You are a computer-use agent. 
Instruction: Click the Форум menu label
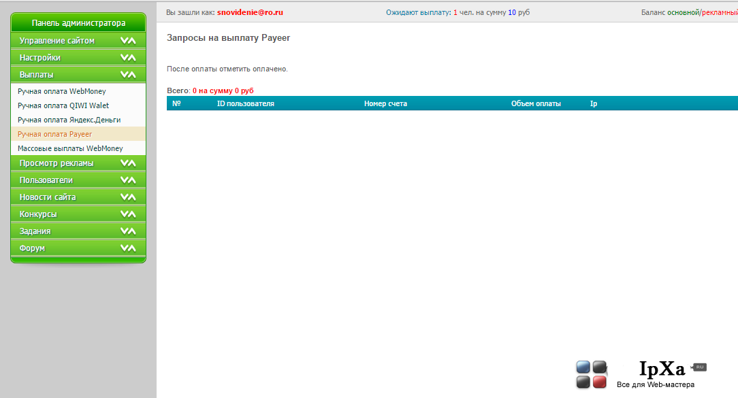[x=32, y=248]
